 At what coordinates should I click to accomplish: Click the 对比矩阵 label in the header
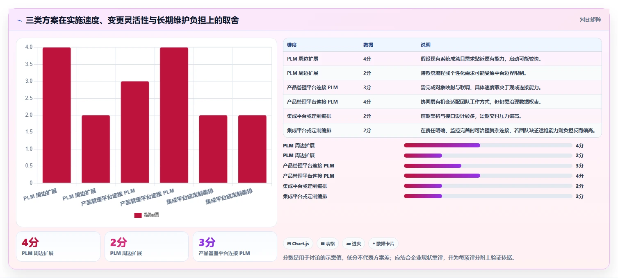tap(591, 20)
